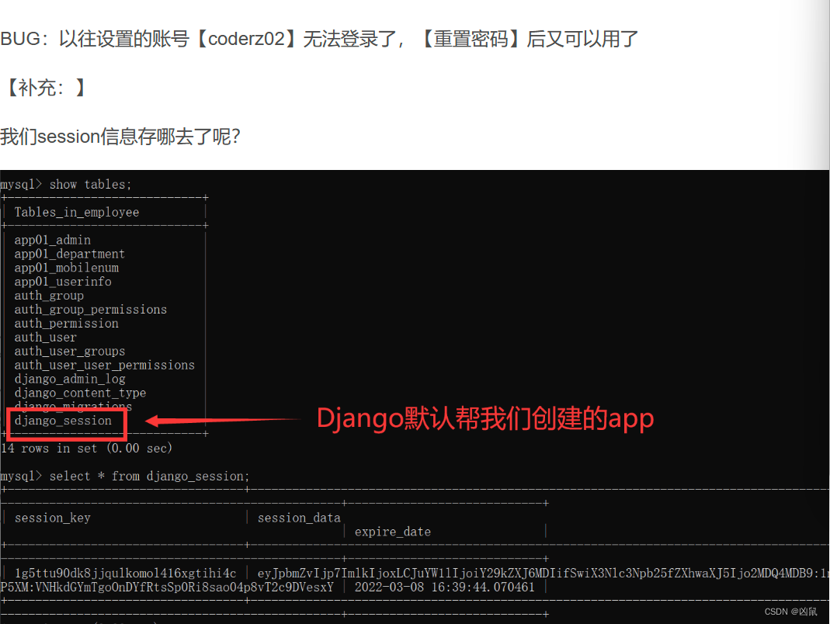
Task: Click the session_key column header
Action: click(x=52, y=518)
